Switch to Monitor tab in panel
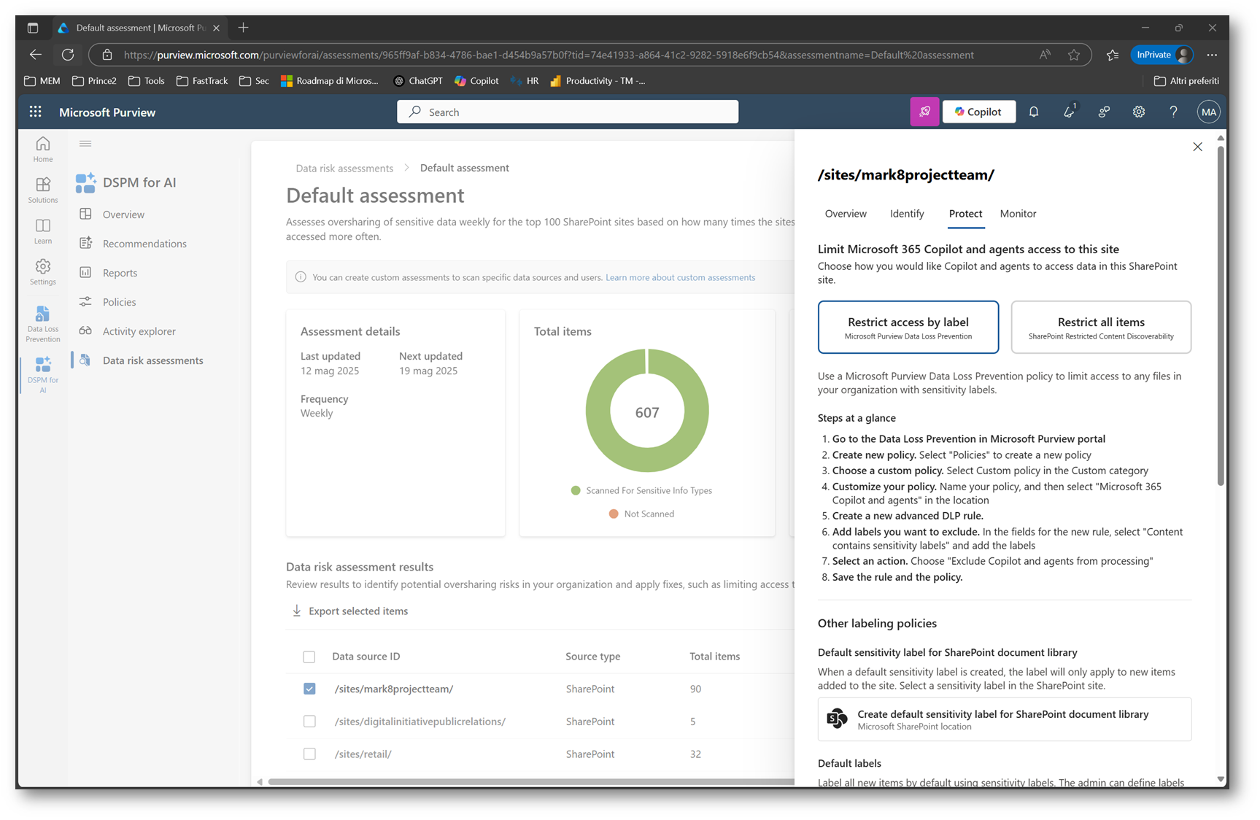1260x820 pixels. click(1018, 214)
